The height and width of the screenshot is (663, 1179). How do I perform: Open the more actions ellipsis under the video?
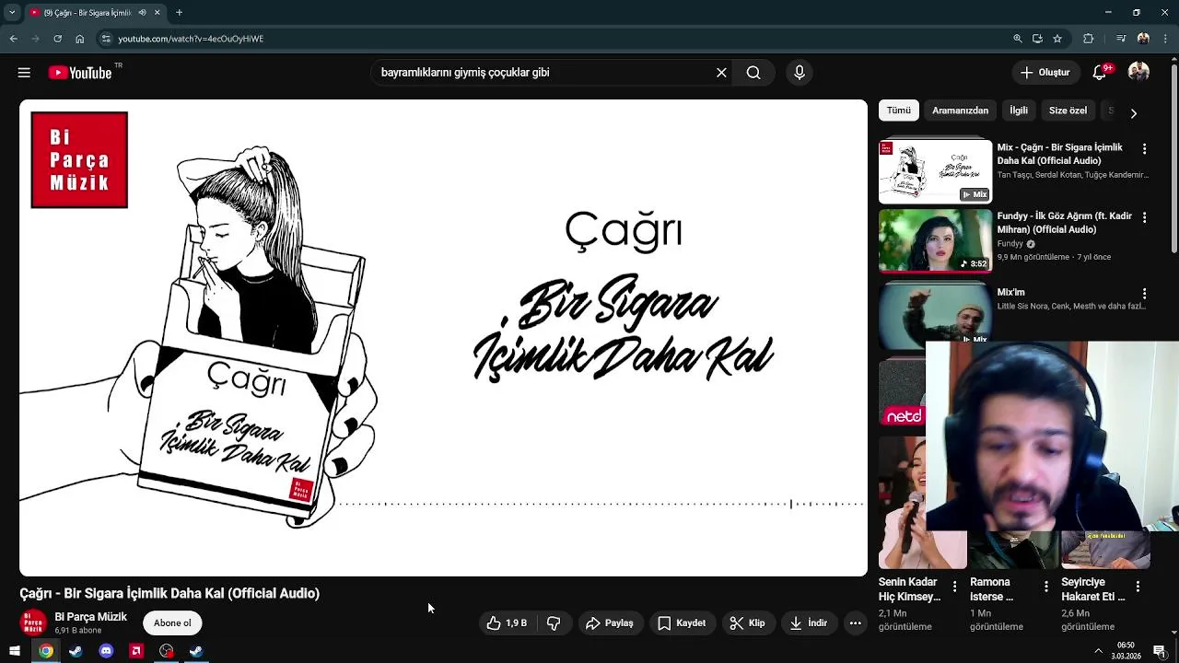click(x=855, y=623)
